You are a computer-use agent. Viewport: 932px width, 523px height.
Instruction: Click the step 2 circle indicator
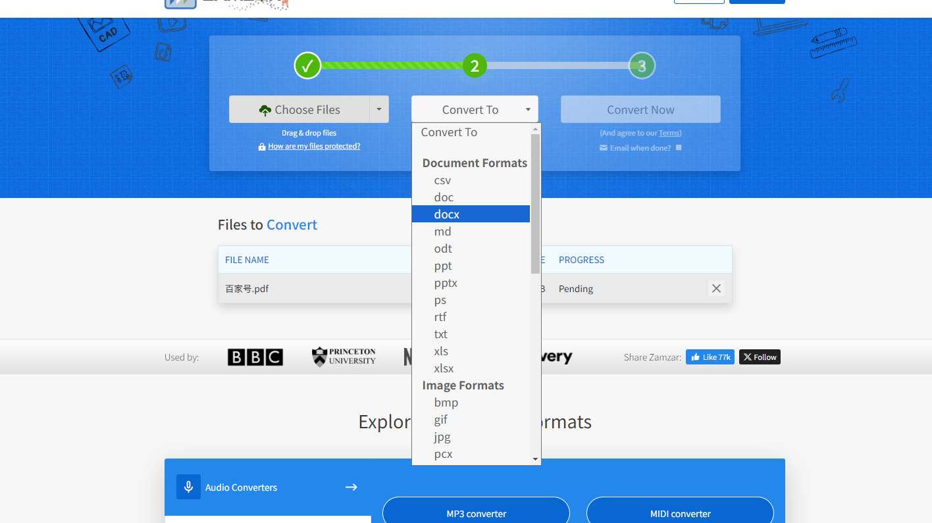click(475, 66)
